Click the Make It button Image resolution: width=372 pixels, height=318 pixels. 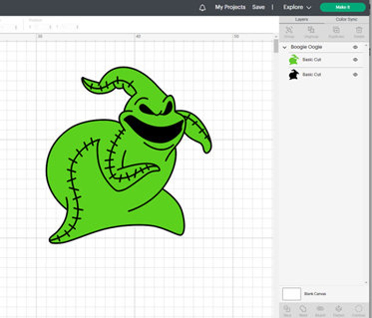(342, 7)
